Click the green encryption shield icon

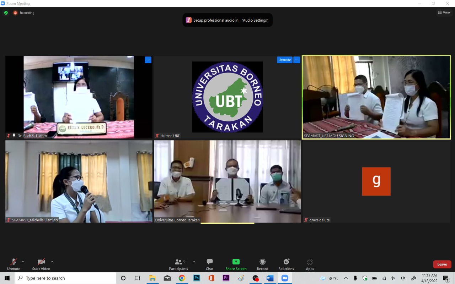pyautogui.click(x=6, y=13)
